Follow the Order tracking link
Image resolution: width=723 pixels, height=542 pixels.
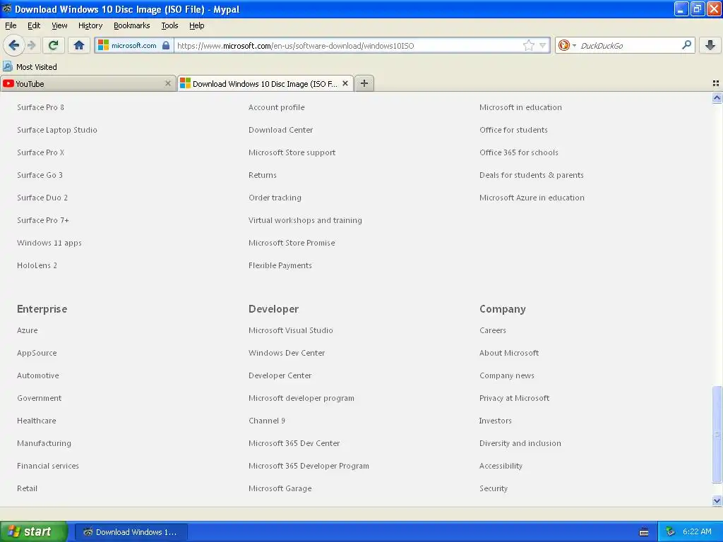coord(275,198)
